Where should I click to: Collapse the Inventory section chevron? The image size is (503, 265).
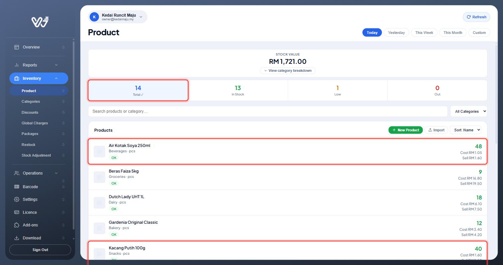56,78
